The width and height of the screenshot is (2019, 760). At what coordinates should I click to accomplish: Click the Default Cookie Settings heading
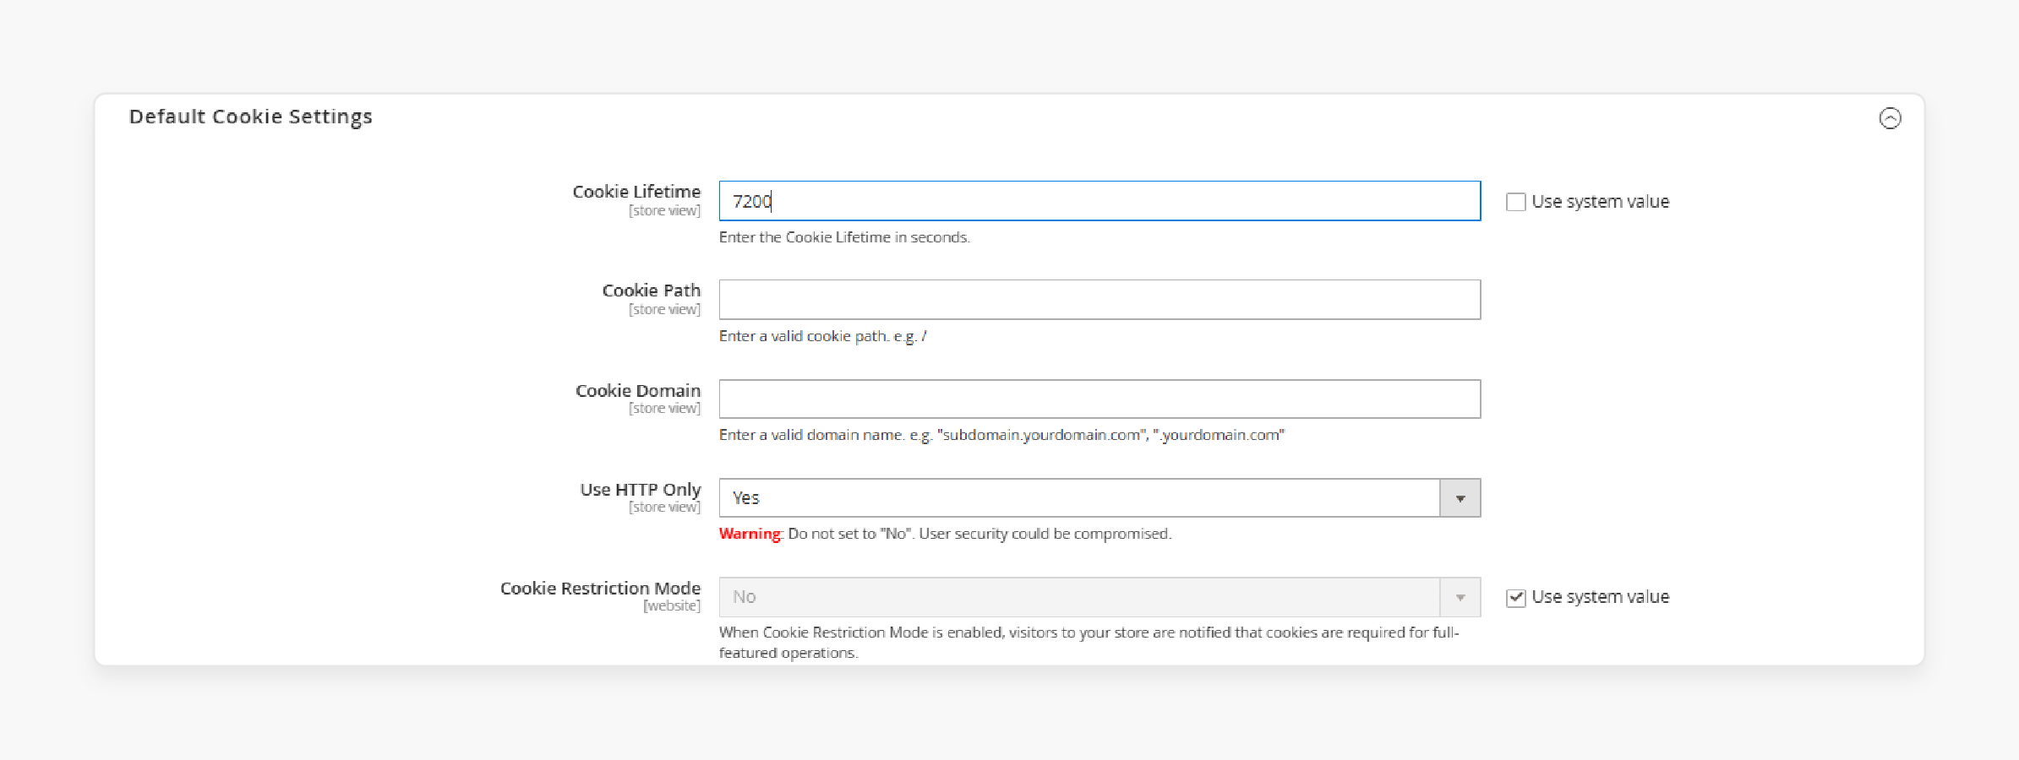250,117
